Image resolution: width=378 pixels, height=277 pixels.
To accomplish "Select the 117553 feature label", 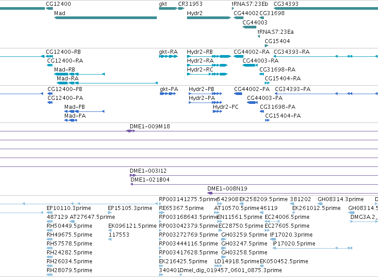I will pyautogui.click(x=119, y=235).
